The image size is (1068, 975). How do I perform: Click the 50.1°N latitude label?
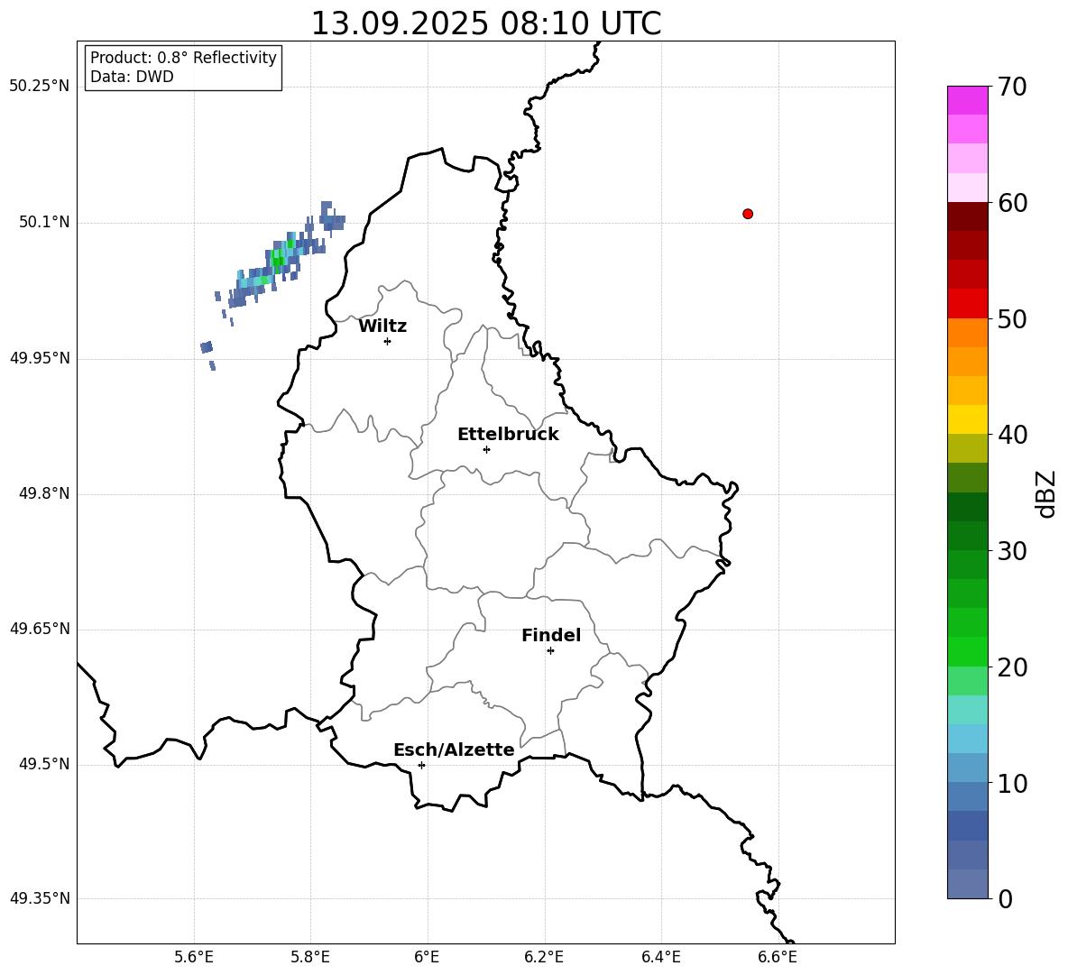[43, 223]
